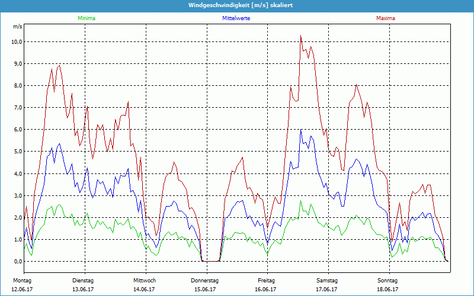Click the Montag label on time axis

click(x=21, y=281)
